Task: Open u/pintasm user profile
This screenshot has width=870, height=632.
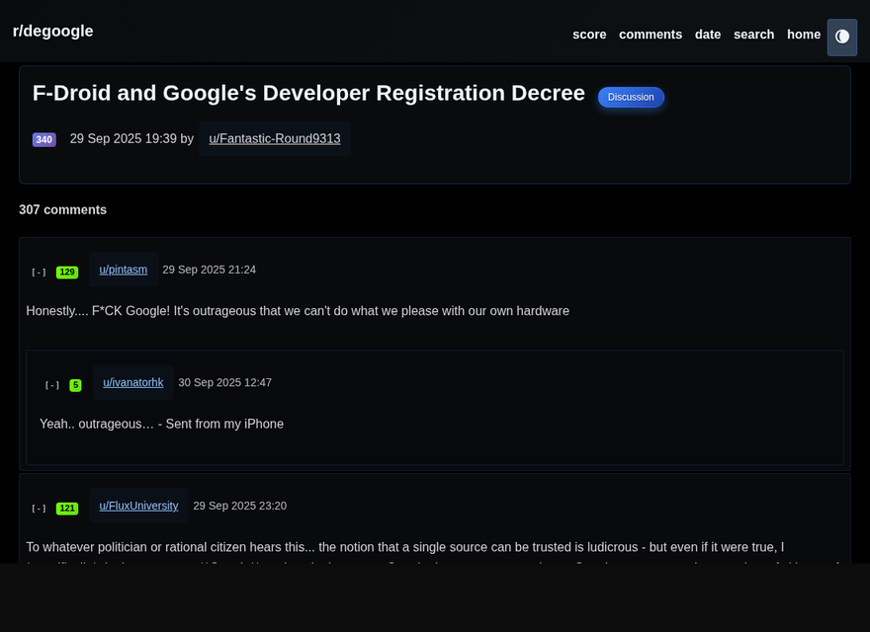Action: click(x=124, y=270)
